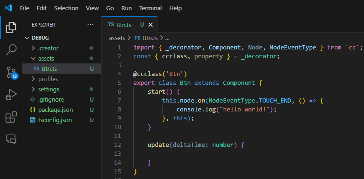Viewport: 364px width, 179px height.
Task: Open the Selection menu
Action: [x=66, y=8]
